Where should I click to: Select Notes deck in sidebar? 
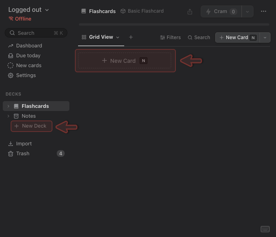pos(28,116)
